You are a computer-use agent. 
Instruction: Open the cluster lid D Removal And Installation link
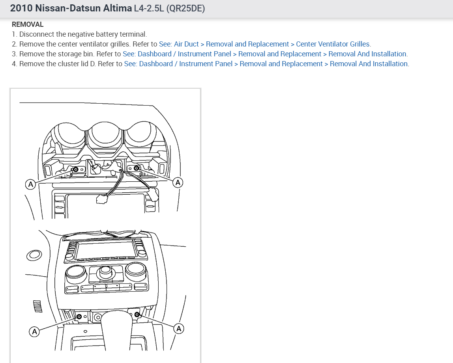pos(266,64)
